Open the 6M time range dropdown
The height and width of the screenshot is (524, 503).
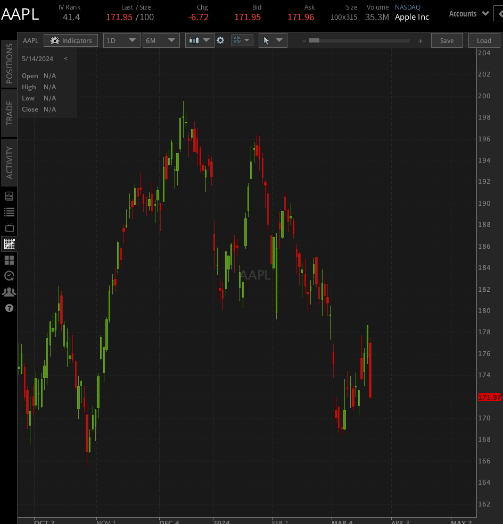161,40
